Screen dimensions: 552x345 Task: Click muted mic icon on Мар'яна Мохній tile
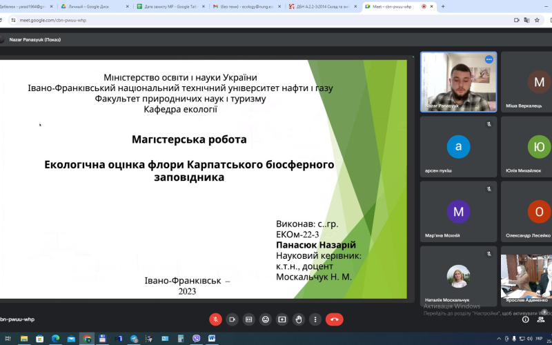pyautogui.click(x=489, y=189)
